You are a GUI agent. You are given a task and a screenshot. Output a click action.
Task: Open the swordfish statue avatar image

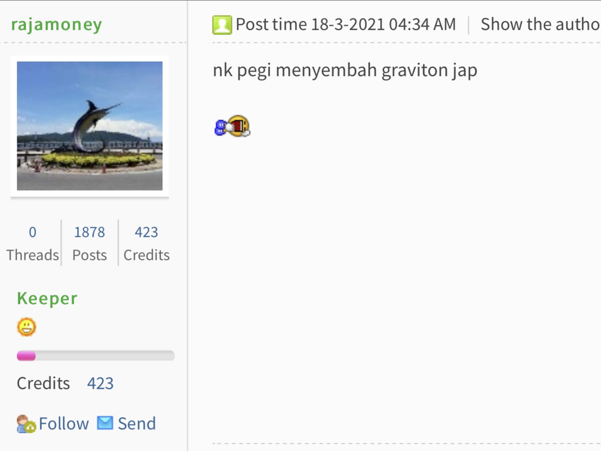90,126
